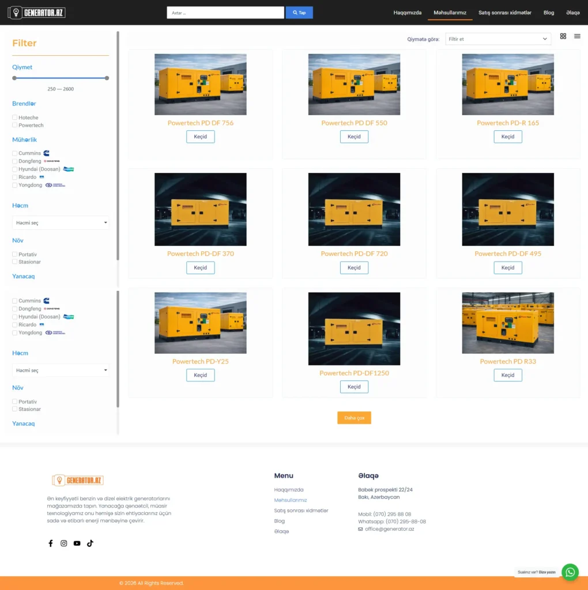Check the second Yongdong checkbox in lower filter
The width and height of the screenshot is (588, 590).
click(14, 332)
